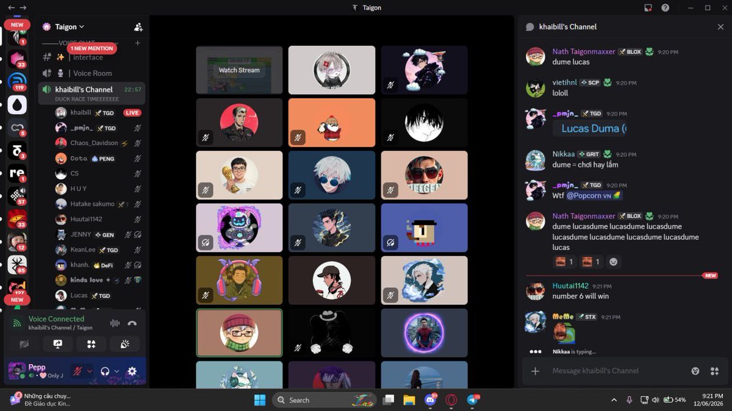This screenshot has width=732, height=411.
Task: Open inbox icon in title bar
Action: point(648,8)
